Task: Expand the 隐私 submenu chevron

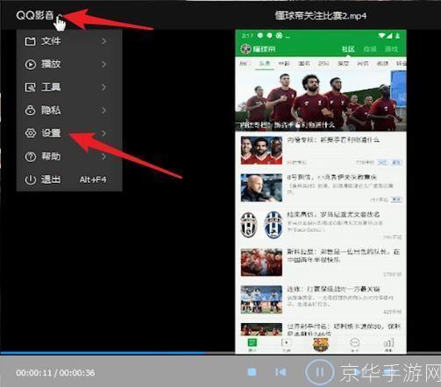Action: 103,110
